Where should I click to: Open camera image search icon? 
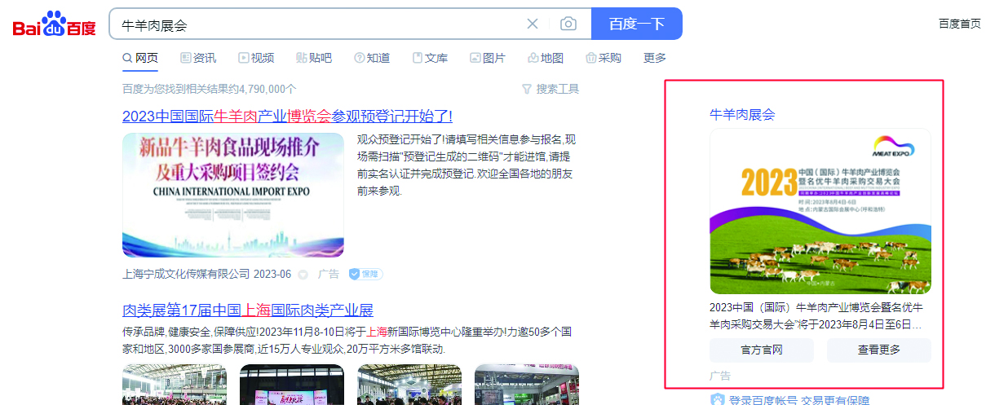point(568,24)
